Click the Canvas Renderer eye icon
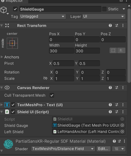131x156 pixels. point(7,88)
